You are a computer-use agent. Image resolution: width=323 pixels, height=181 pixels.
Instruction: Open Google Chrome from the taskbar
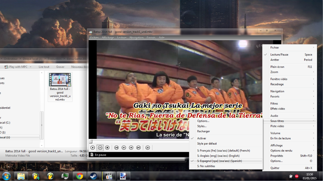coord(80,176)
